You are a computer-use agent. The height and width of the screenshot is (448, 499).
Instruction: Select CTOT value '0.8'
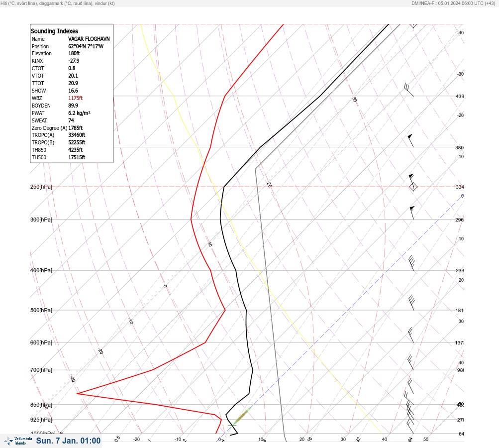coord(72,68)
